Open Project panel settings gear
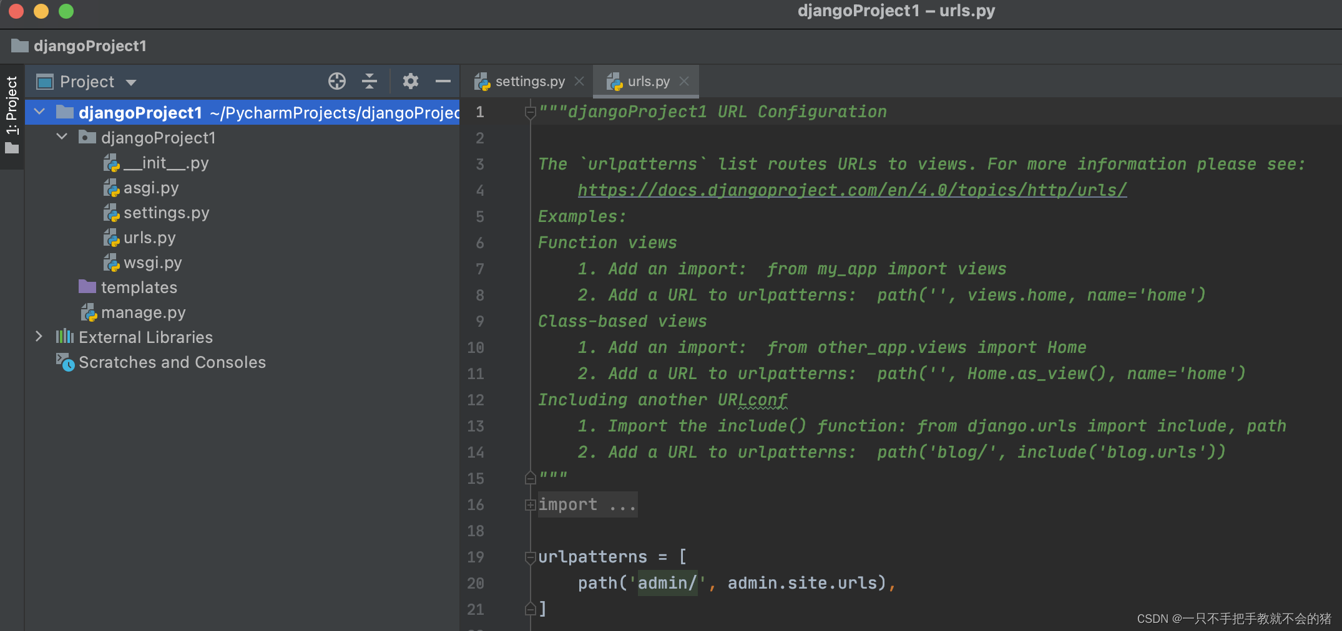Screen dimensions: 1342x631 (x=410, y=81)
